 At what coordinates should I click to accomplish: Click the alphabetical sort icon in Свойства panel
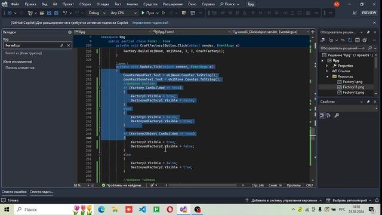[329, 115]
